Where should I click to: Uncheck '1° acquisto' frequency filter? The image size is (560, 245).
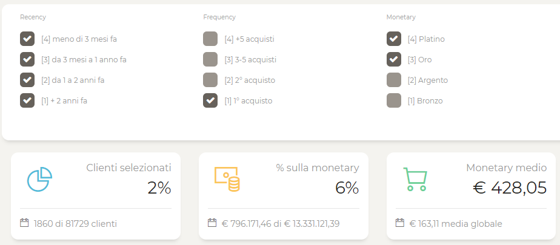click(210, 100)
